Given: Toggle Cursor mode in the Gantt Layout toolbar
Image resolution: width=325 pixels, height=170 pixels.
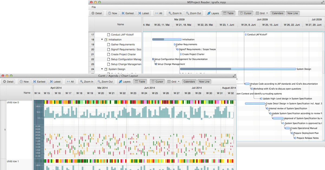Looking at the screenshot, I should pyautogui.click(x=157, y=81).
